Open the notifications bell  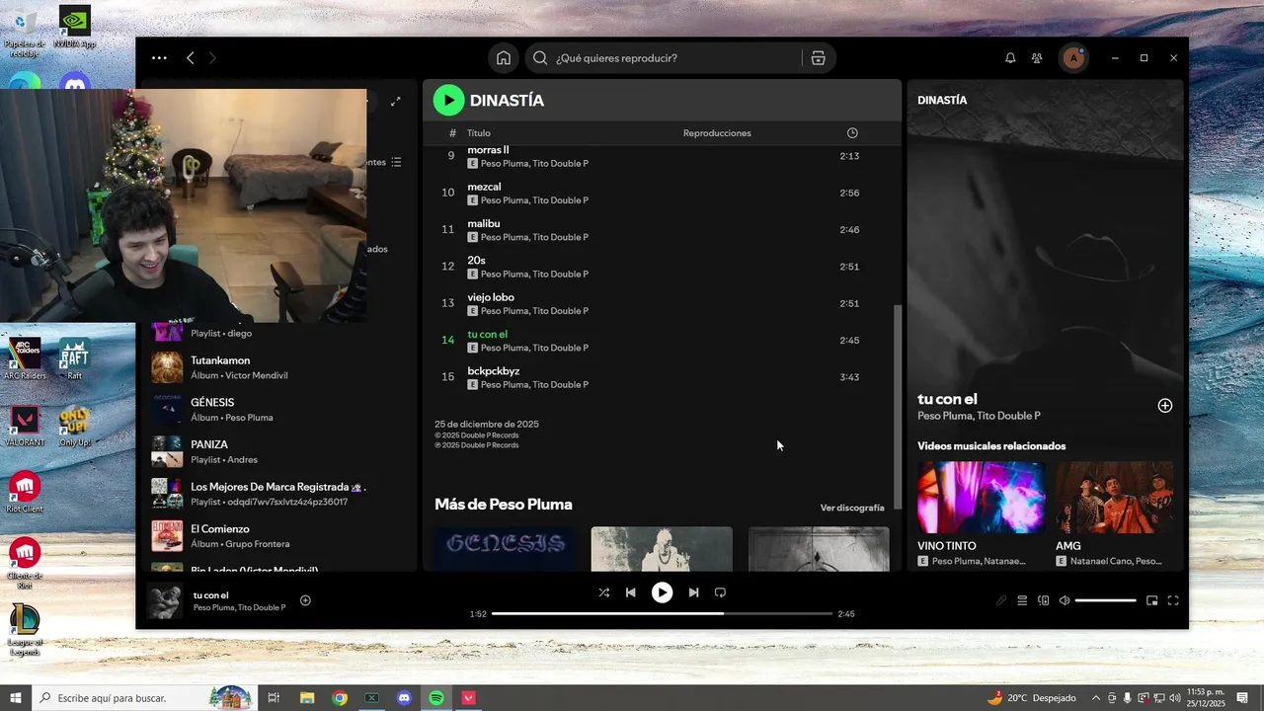1010,58
